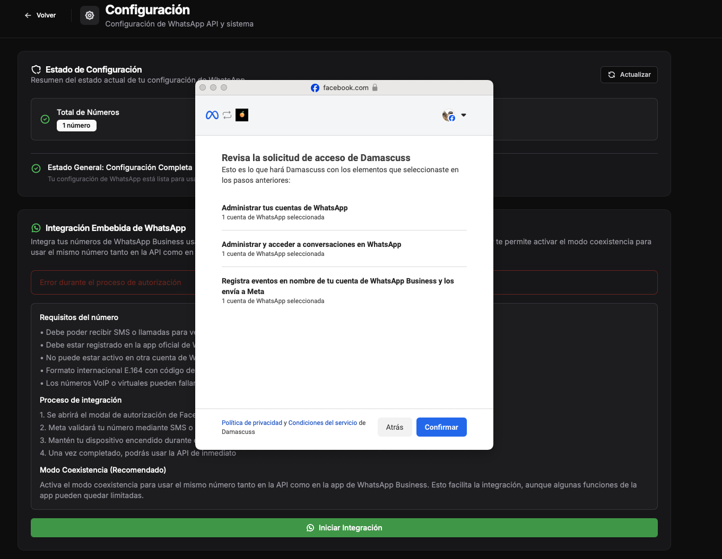Open the account dropdown arrow in the popup
Screen dimensions: 722x559
464,115
